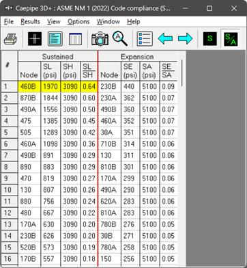This screenshot has height=268, width=247.
Task: Open the Window menu
Action: pyautogui.click(x=108, y=22)
